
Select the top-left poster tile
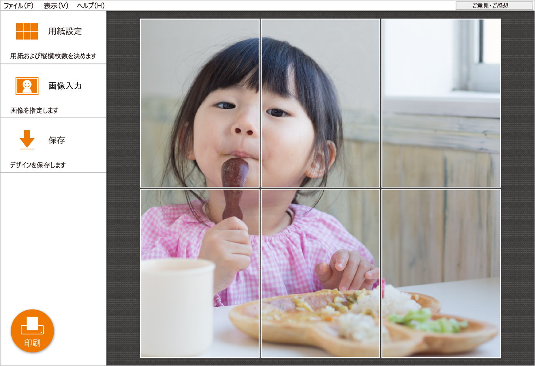click(200, 103)
